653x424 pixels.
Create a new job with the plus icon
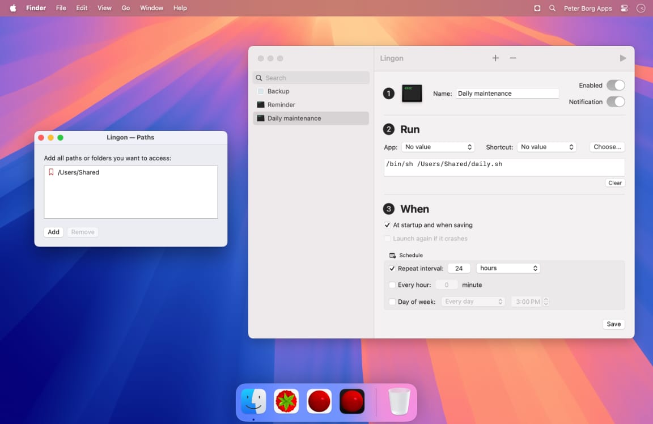[495, 58]
